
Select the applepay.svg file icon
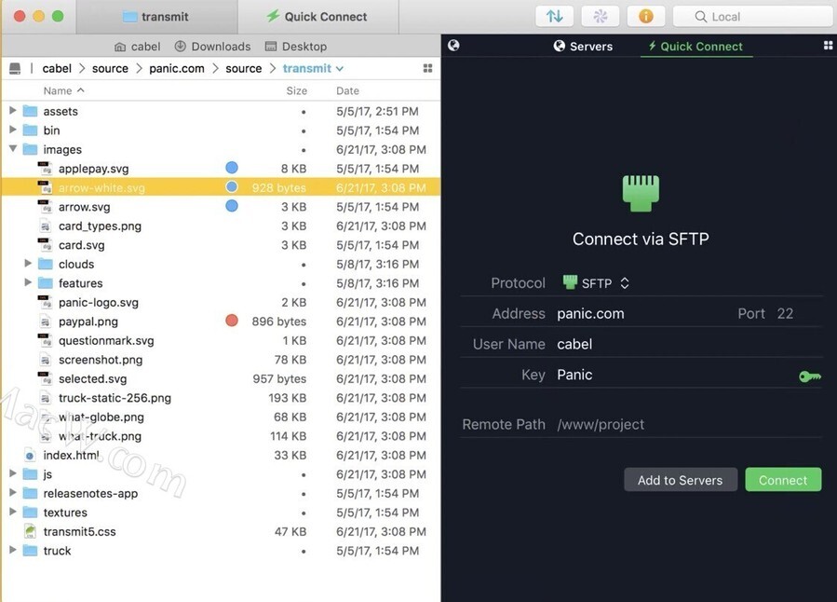[x=46, y=169]
